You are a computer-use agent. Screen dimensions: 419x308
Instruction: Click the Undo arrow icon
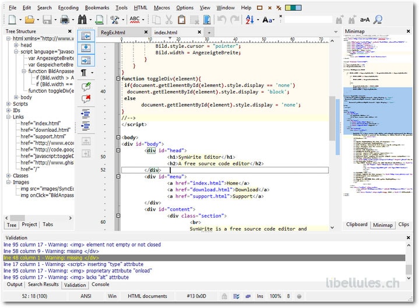point(222,19)
